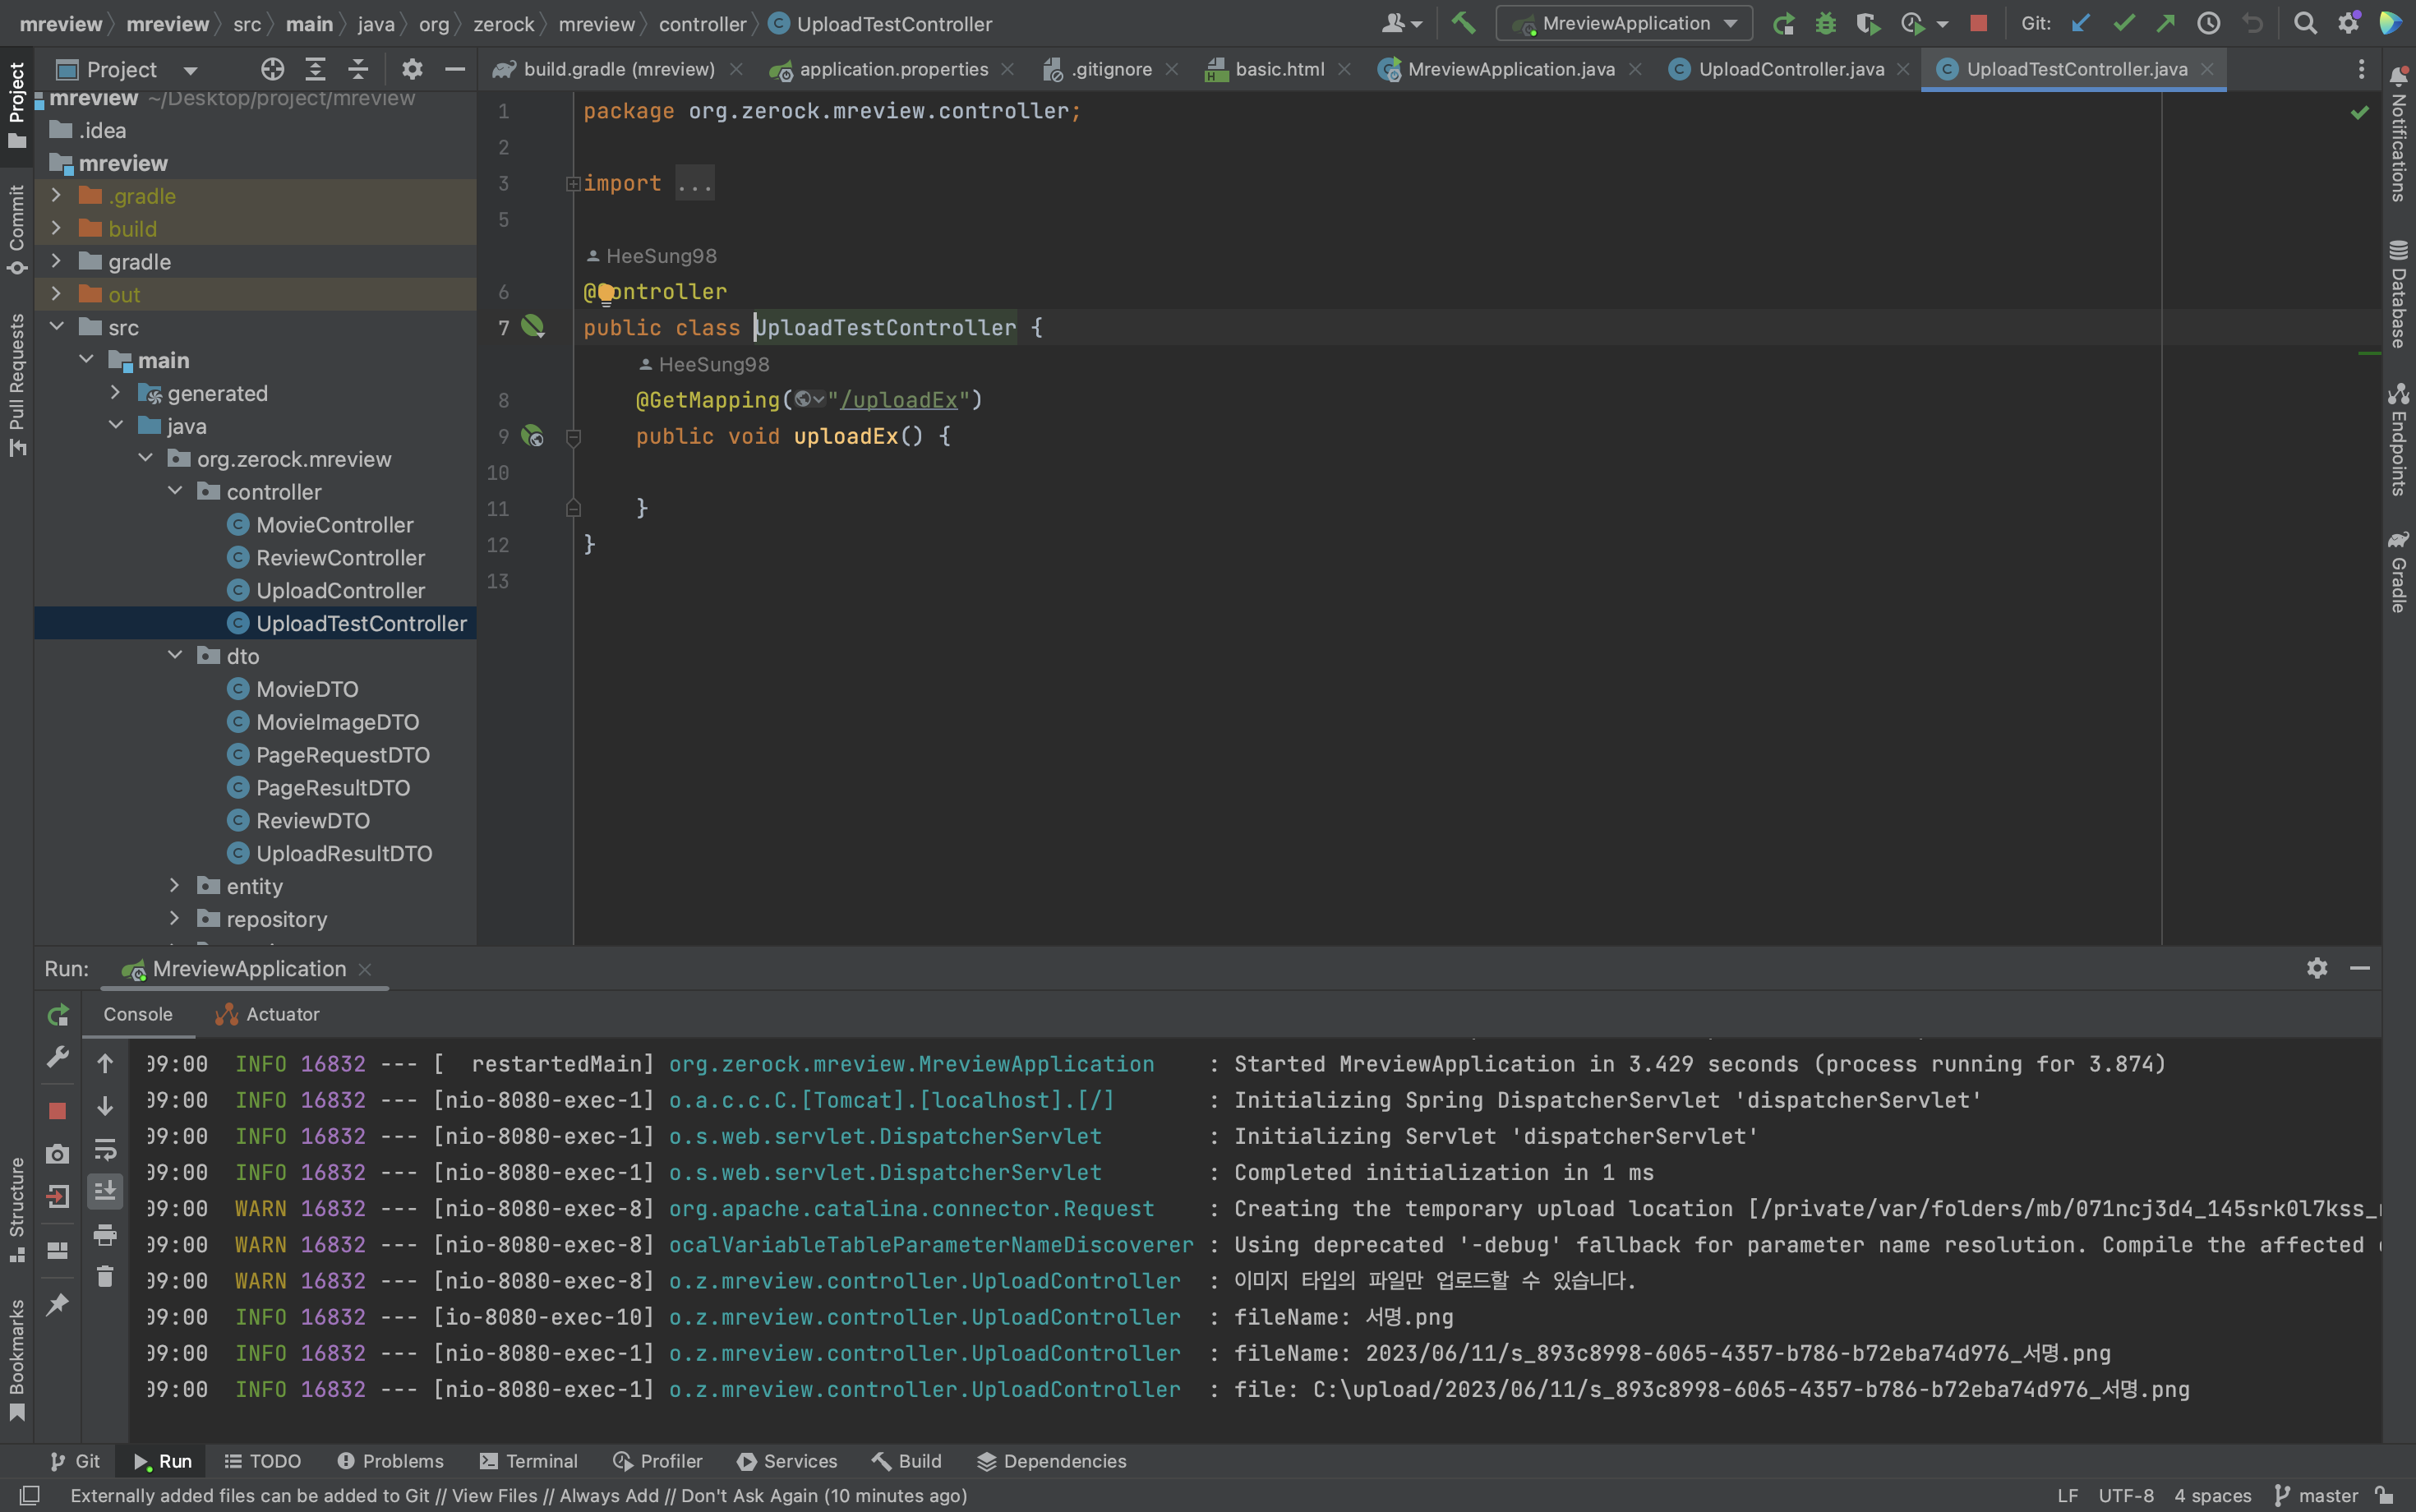Toggle Commit tool window
This screenshot has width=2416, height=1512.
click(x=17, y=229)
